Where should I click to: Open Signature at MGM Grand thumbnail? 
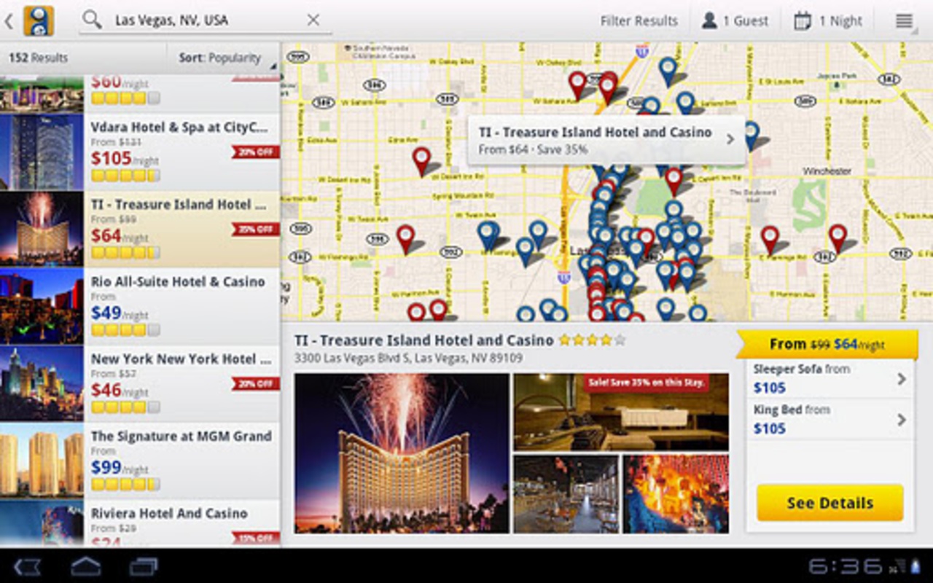(42, 461)
